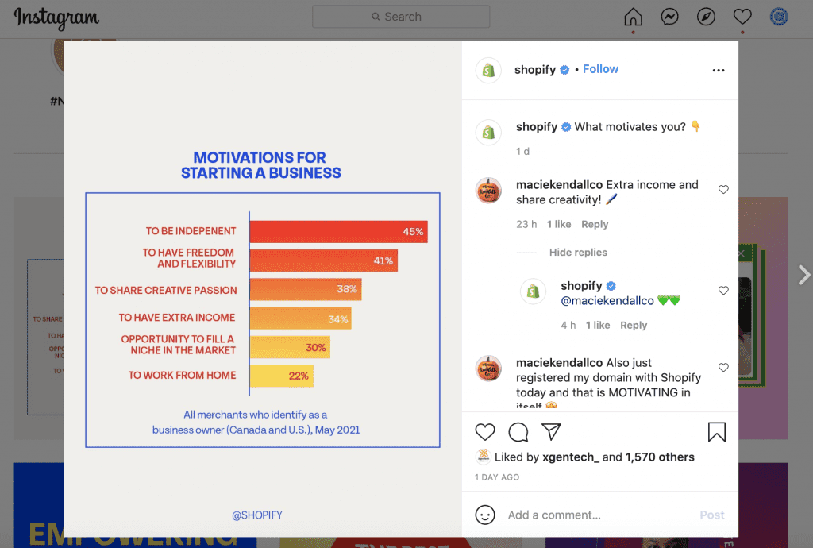Follow the shopify account

pos(600,69)
